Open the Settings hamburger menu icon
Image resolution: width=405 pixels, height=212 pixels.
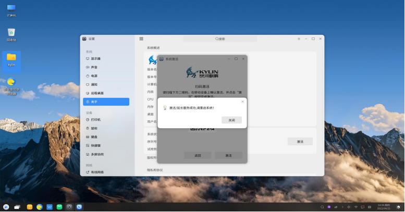(x=299, y=39)
